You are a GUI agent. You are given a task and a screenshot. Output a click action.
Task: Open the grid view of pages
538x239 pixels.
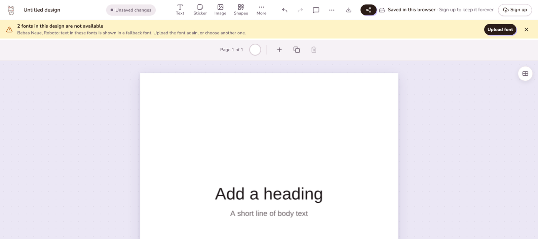tap(525, 74)
